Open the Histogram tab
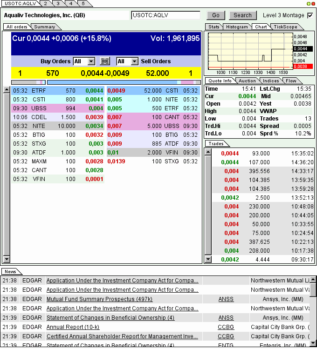Image resolution: width=317 pixels, height=349 pixels. coord(237,27)
